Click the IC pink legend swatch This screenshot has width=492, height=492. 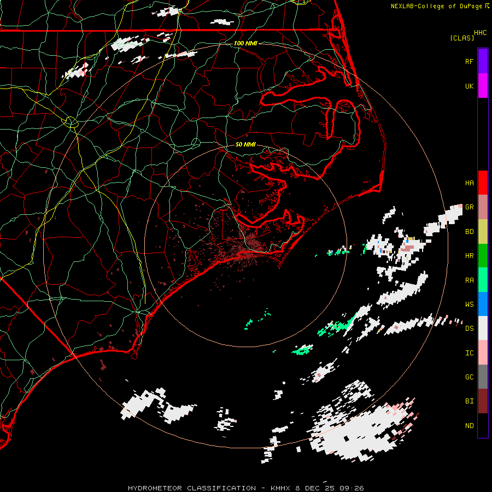coord(483,353)
